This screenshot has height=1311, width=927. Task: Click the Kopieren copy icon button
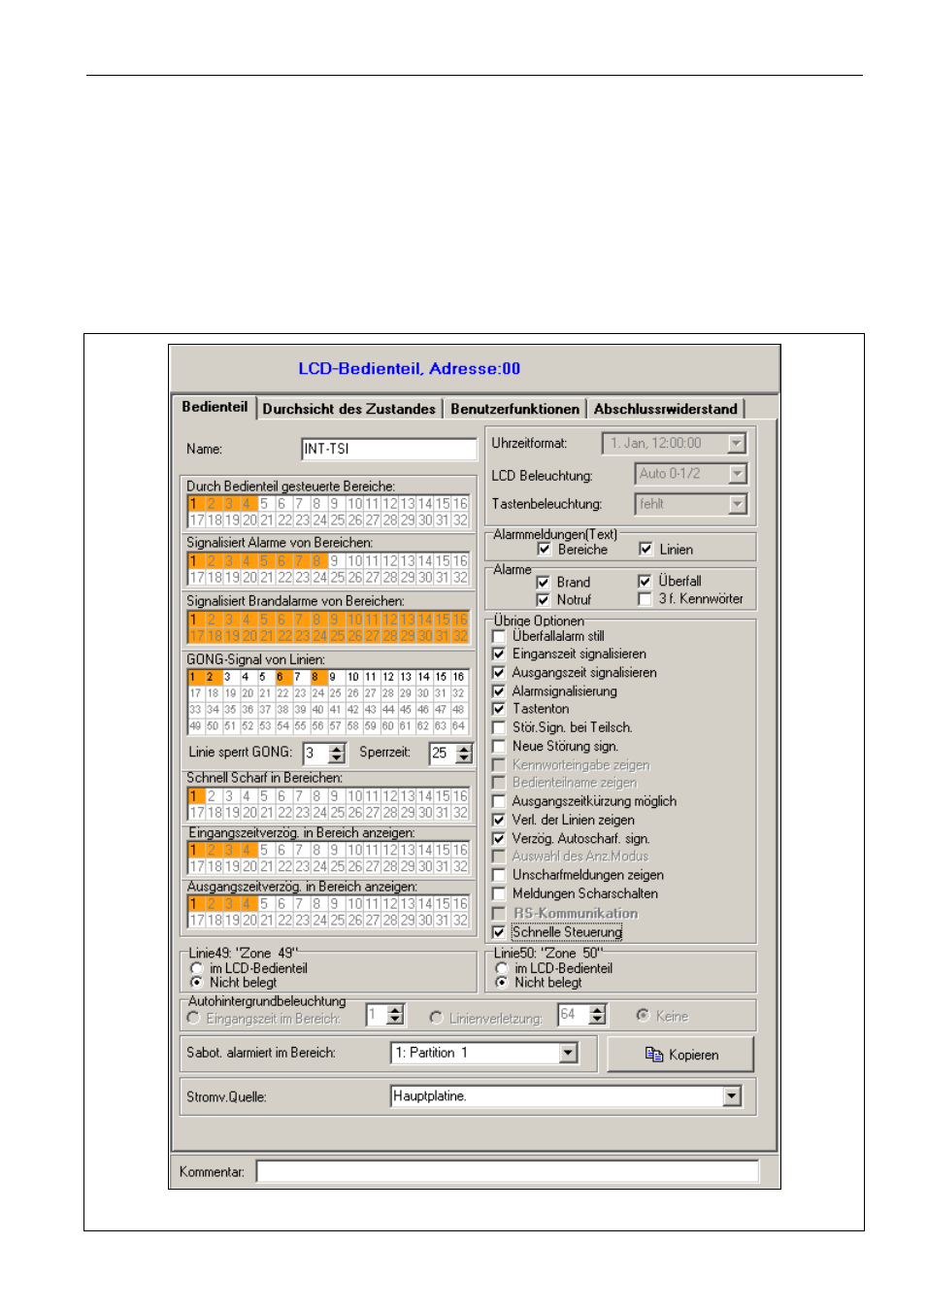[680, 1055]
